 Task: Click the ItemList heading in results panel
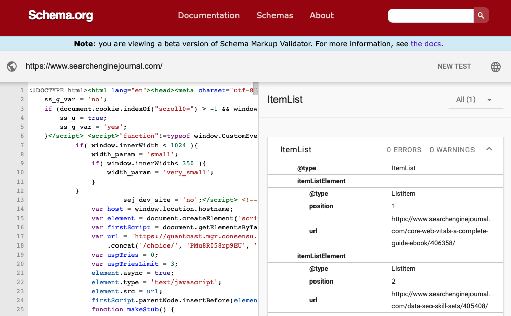(285, 99)
